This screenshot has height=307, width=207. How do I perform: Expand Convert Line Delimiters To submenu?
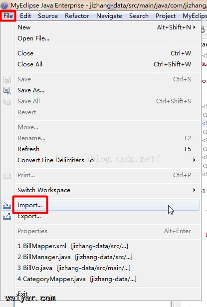click(x=195, y=160)
